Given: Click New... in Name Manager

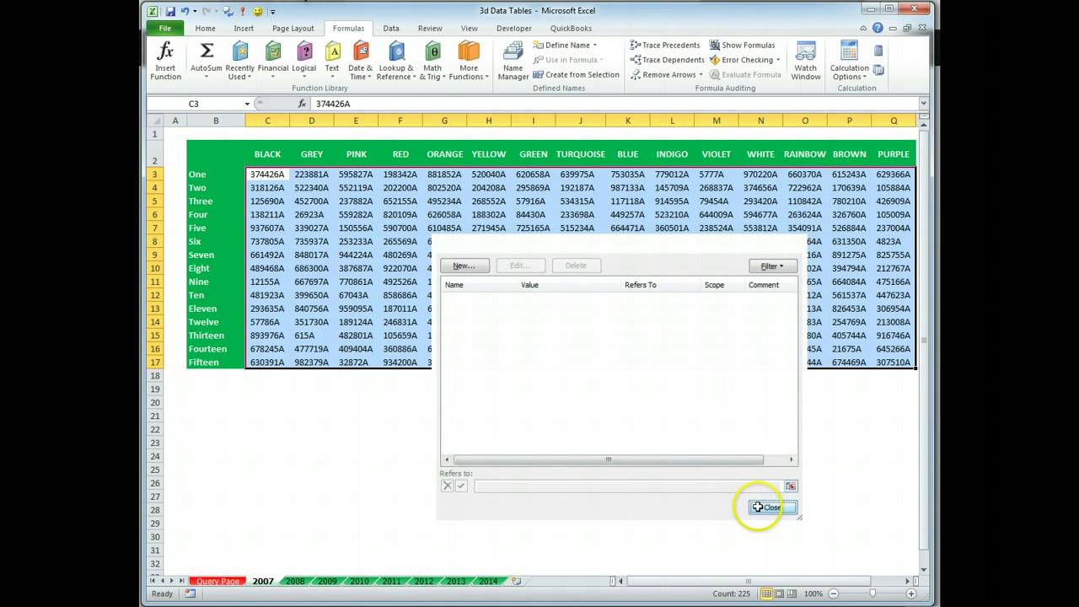Looking at the screenshot, I should (464, 266).
